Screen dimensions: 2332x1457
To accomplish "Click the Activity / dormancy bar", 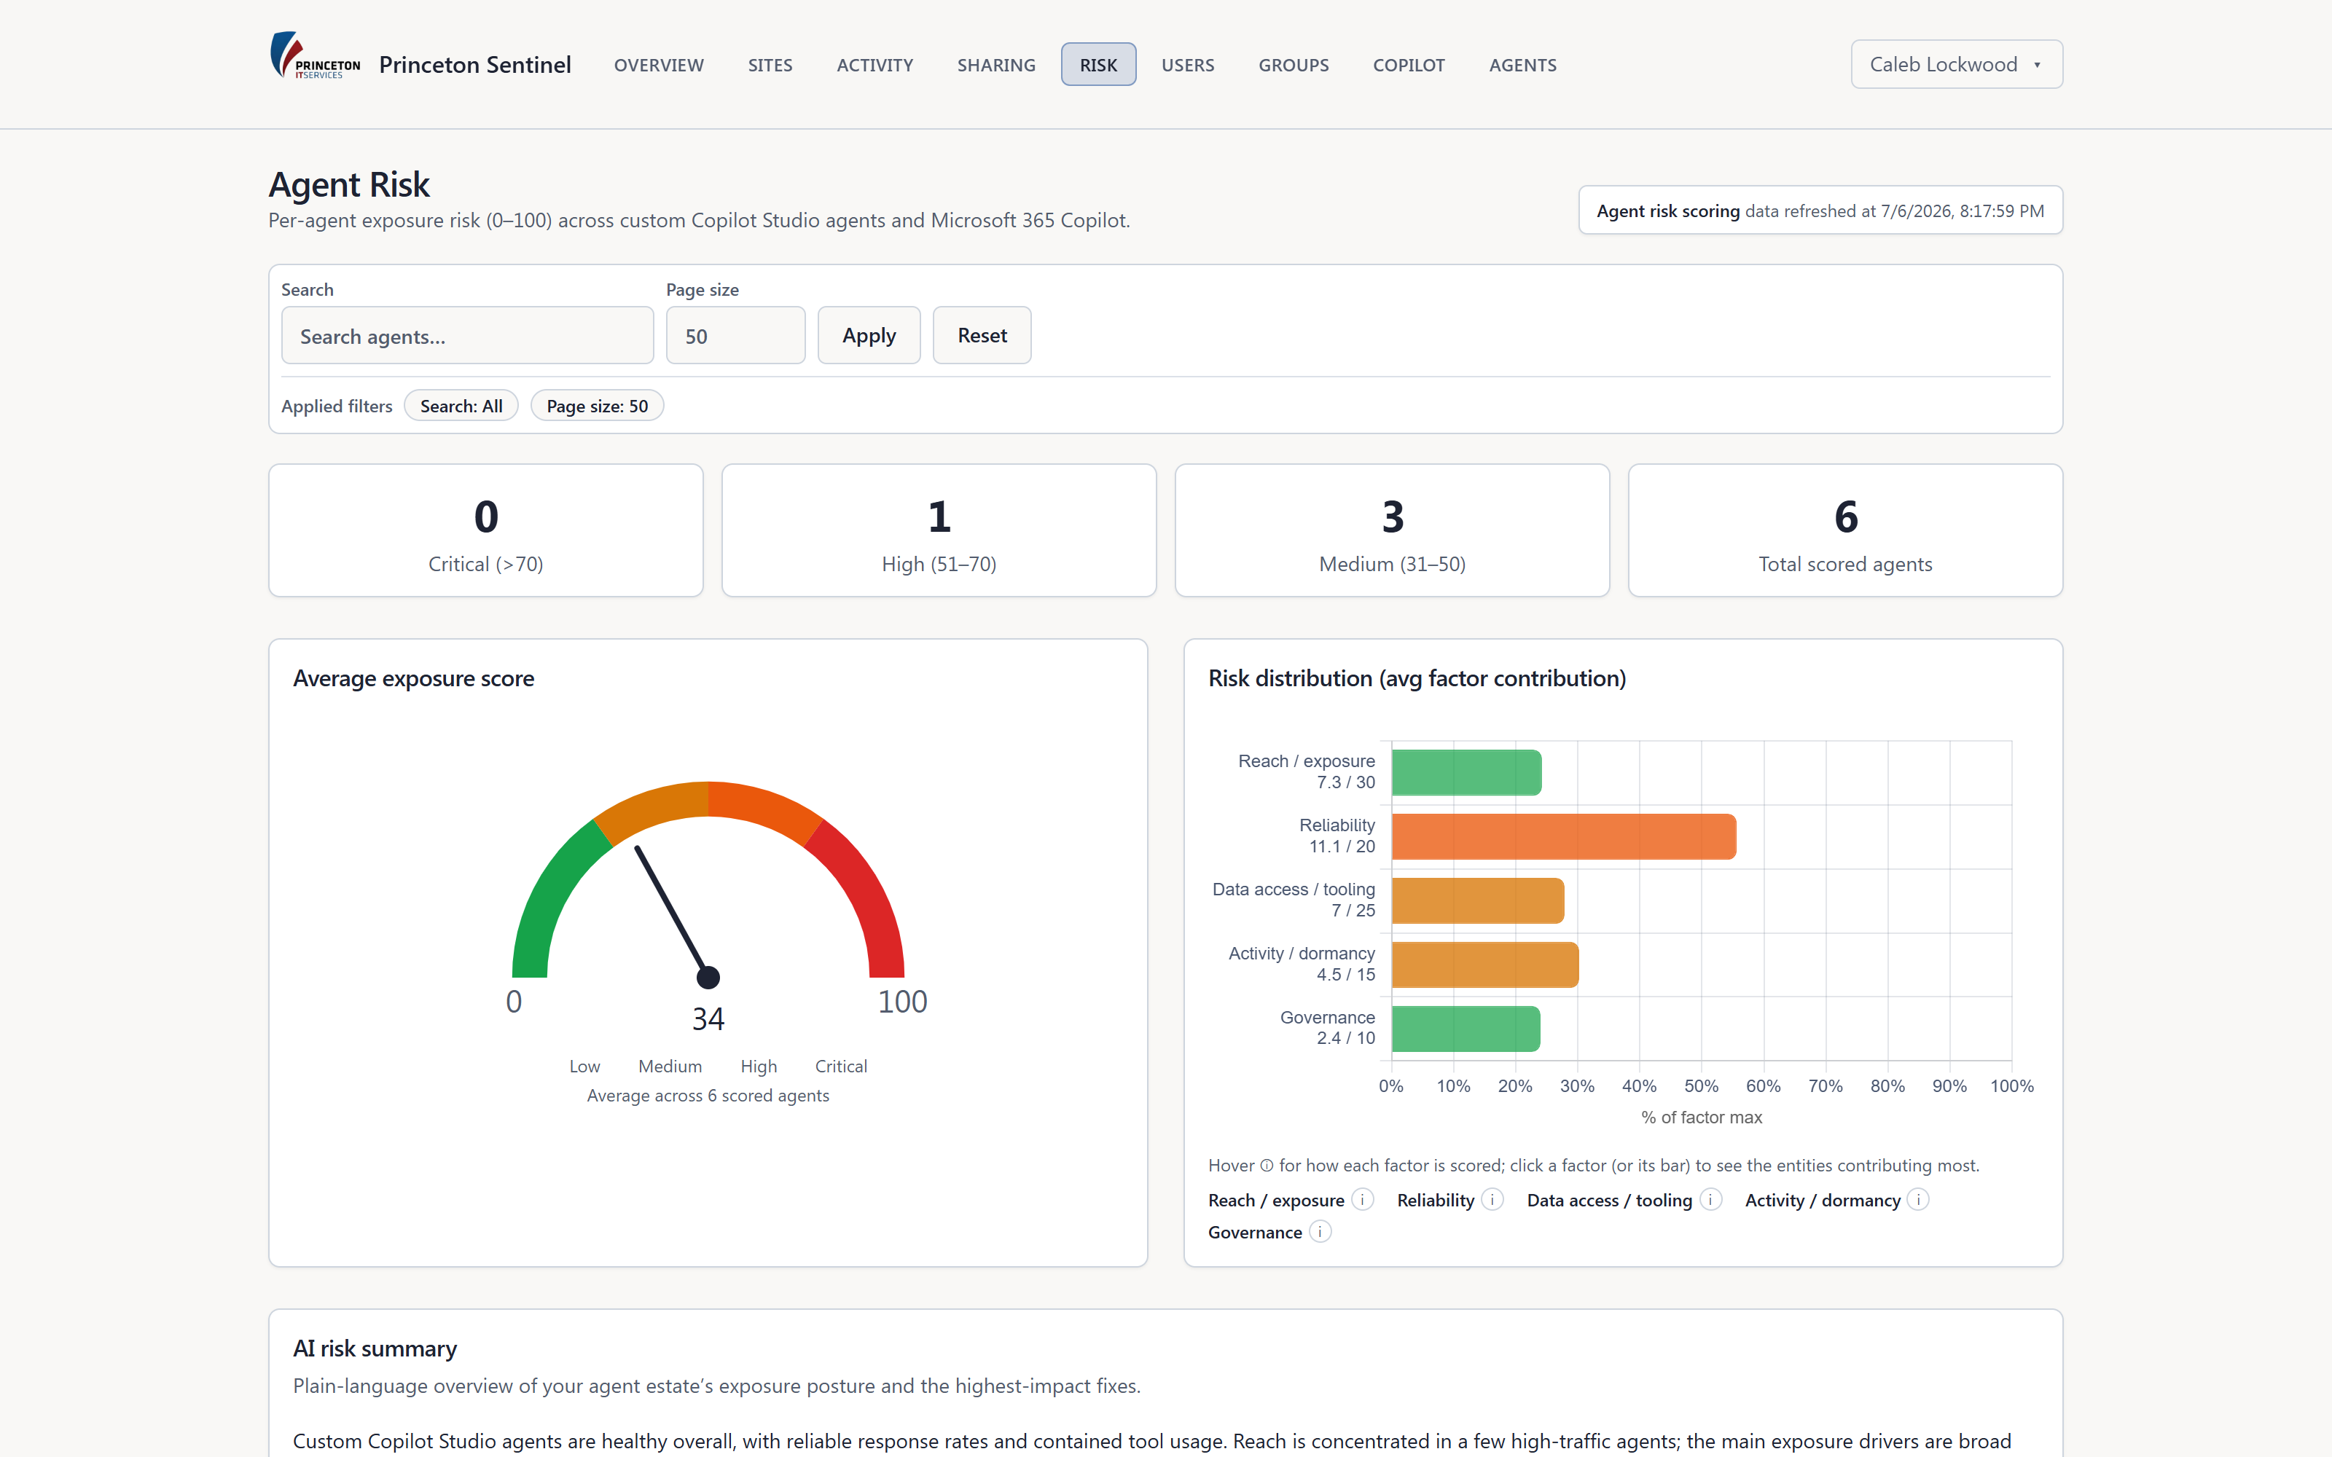I will point(1485,965).
